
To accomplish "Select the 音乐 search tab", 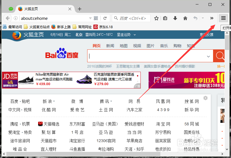I will 164,46.
